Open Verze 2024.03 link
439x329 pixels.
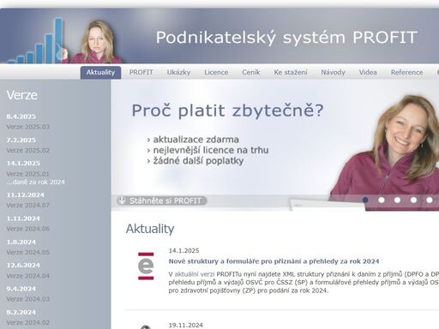(x=28, y=299)
